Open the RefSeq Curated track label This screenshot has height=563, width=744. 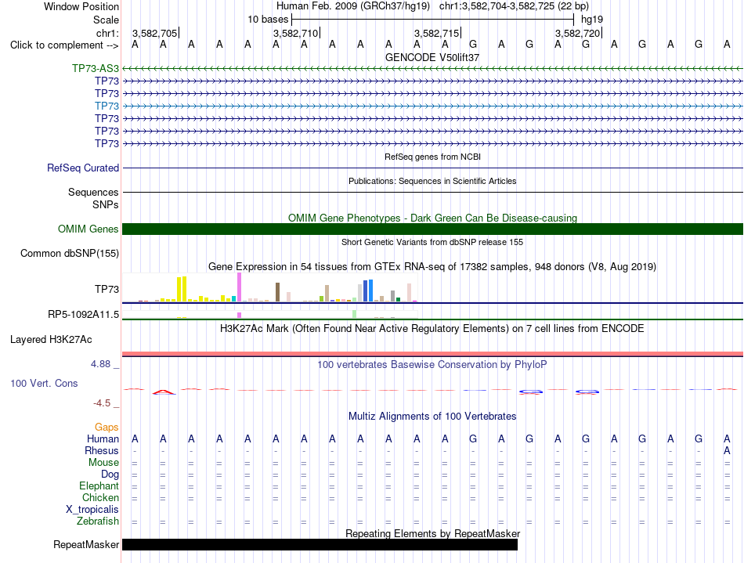83,168
